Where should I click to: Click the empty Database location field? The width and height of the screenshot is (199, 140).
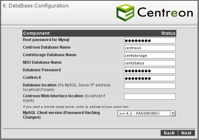(x=150, y=86)
